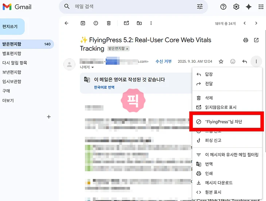Expand recipient details arrow 나에게

pos(93,67)
